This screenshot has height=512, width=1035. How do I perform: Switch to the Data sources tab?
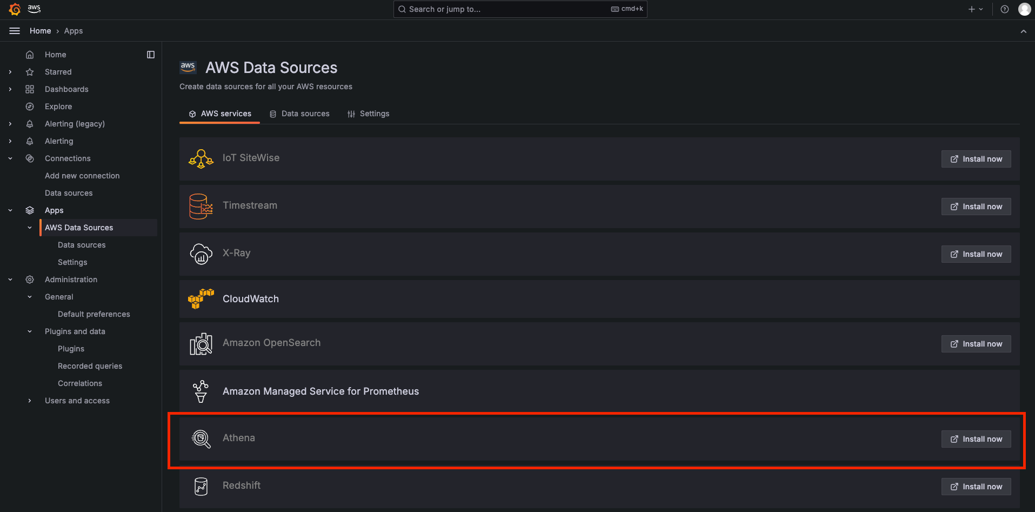coord(299,114)
